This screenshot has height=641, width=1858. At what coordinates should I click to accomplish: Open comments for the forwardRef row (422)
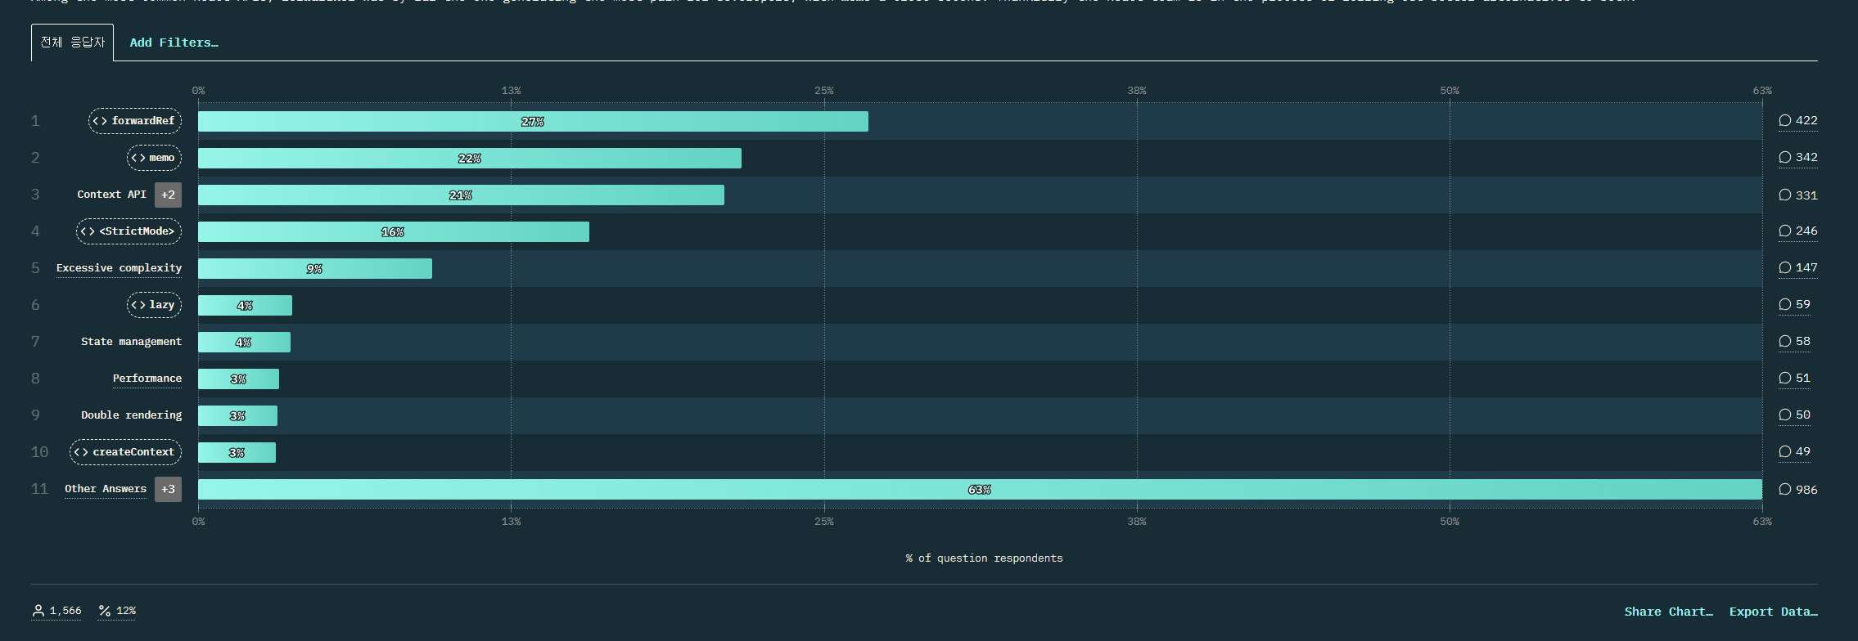point(1797,121)
